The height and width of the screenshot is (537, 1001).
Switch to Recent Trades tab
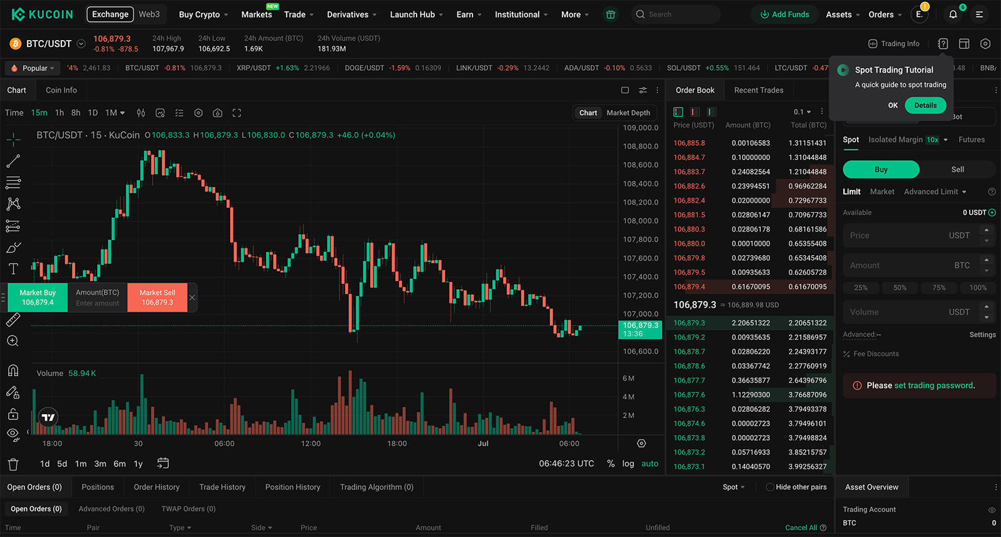point(758,90)
